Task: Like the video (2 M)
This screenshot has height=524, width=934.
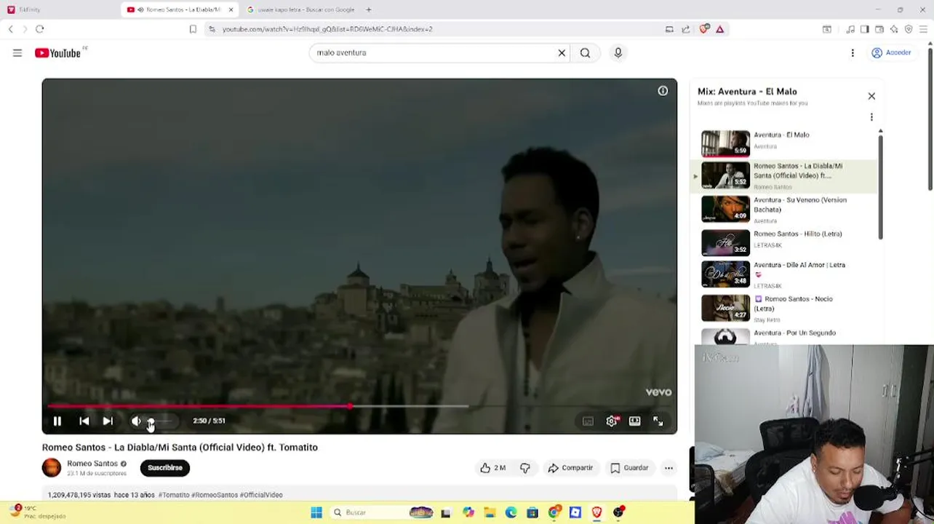Action: click(x=492, y=468)
